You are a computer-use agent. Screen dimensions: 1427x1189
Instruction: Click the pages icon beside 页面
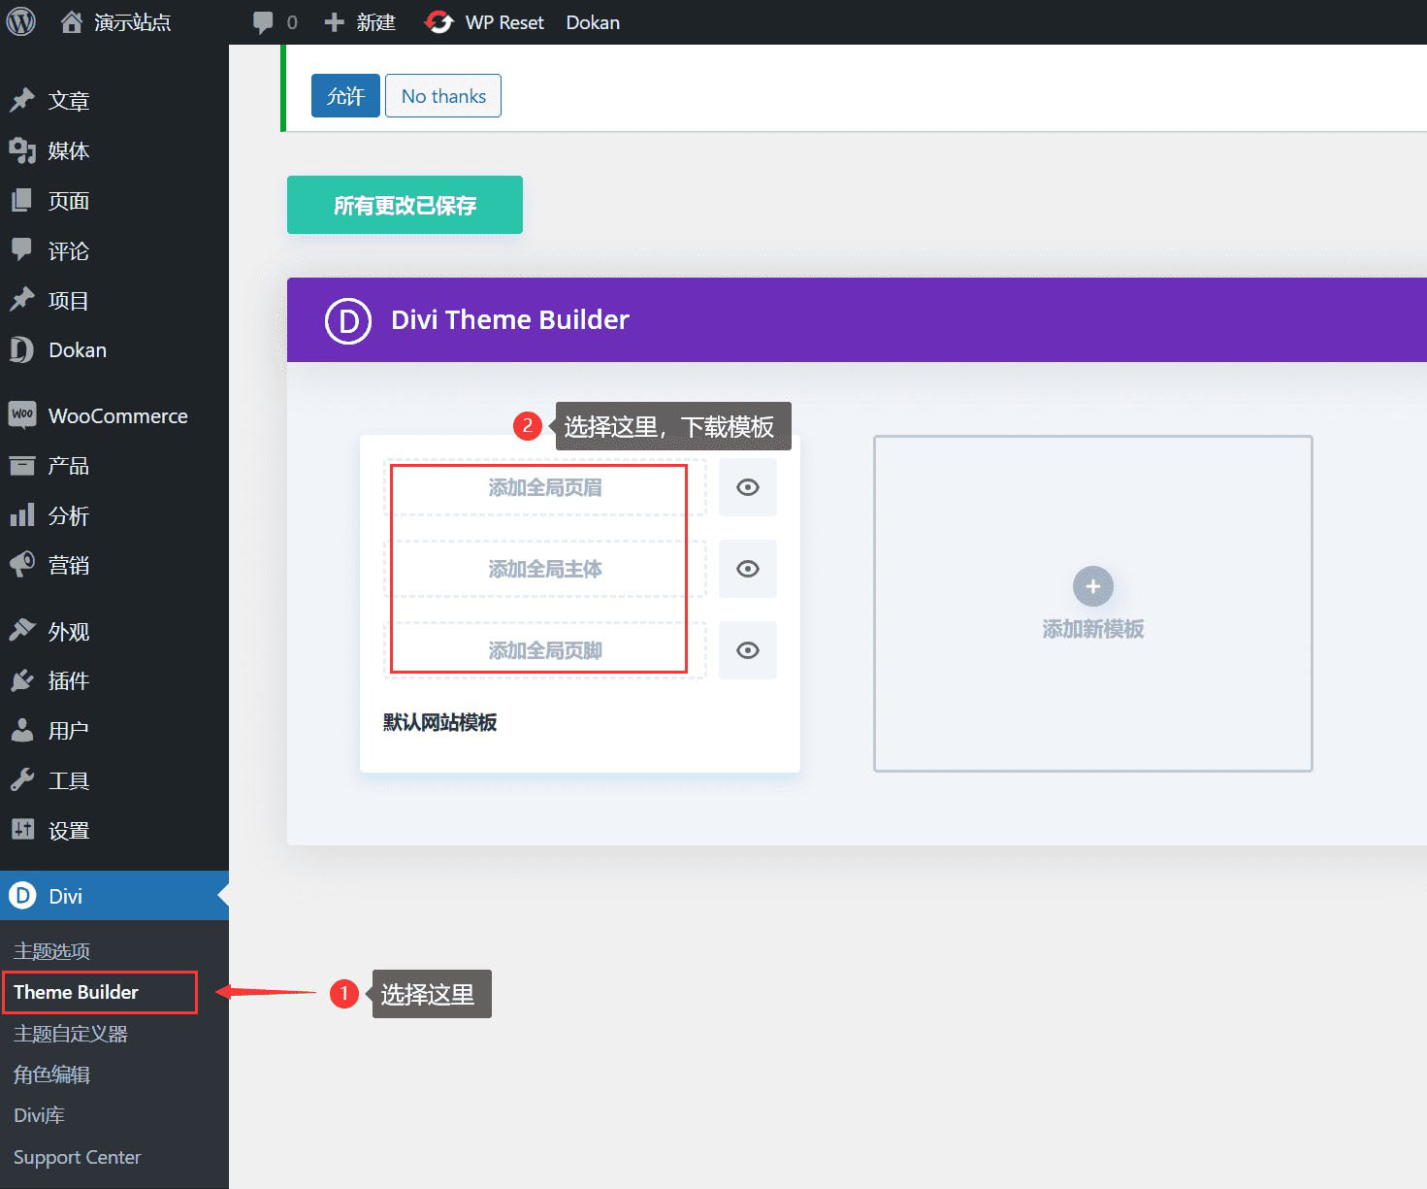22,201
